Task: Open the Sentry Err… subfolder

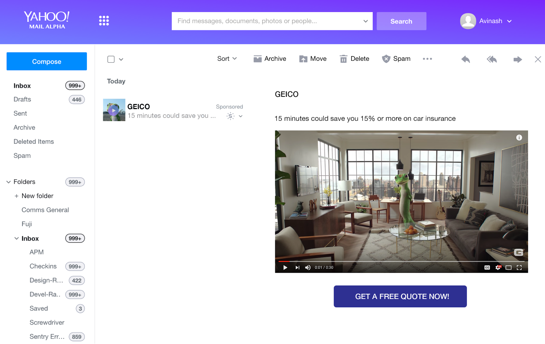Action: click(x=47, y=337)
